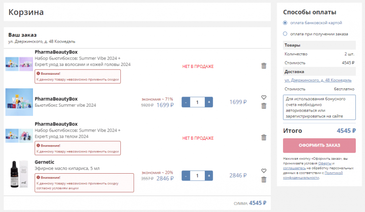Decrease quantity of Gernetic cypress oil
The height and width of the screenshot is (212, 365).
[185, 176]
